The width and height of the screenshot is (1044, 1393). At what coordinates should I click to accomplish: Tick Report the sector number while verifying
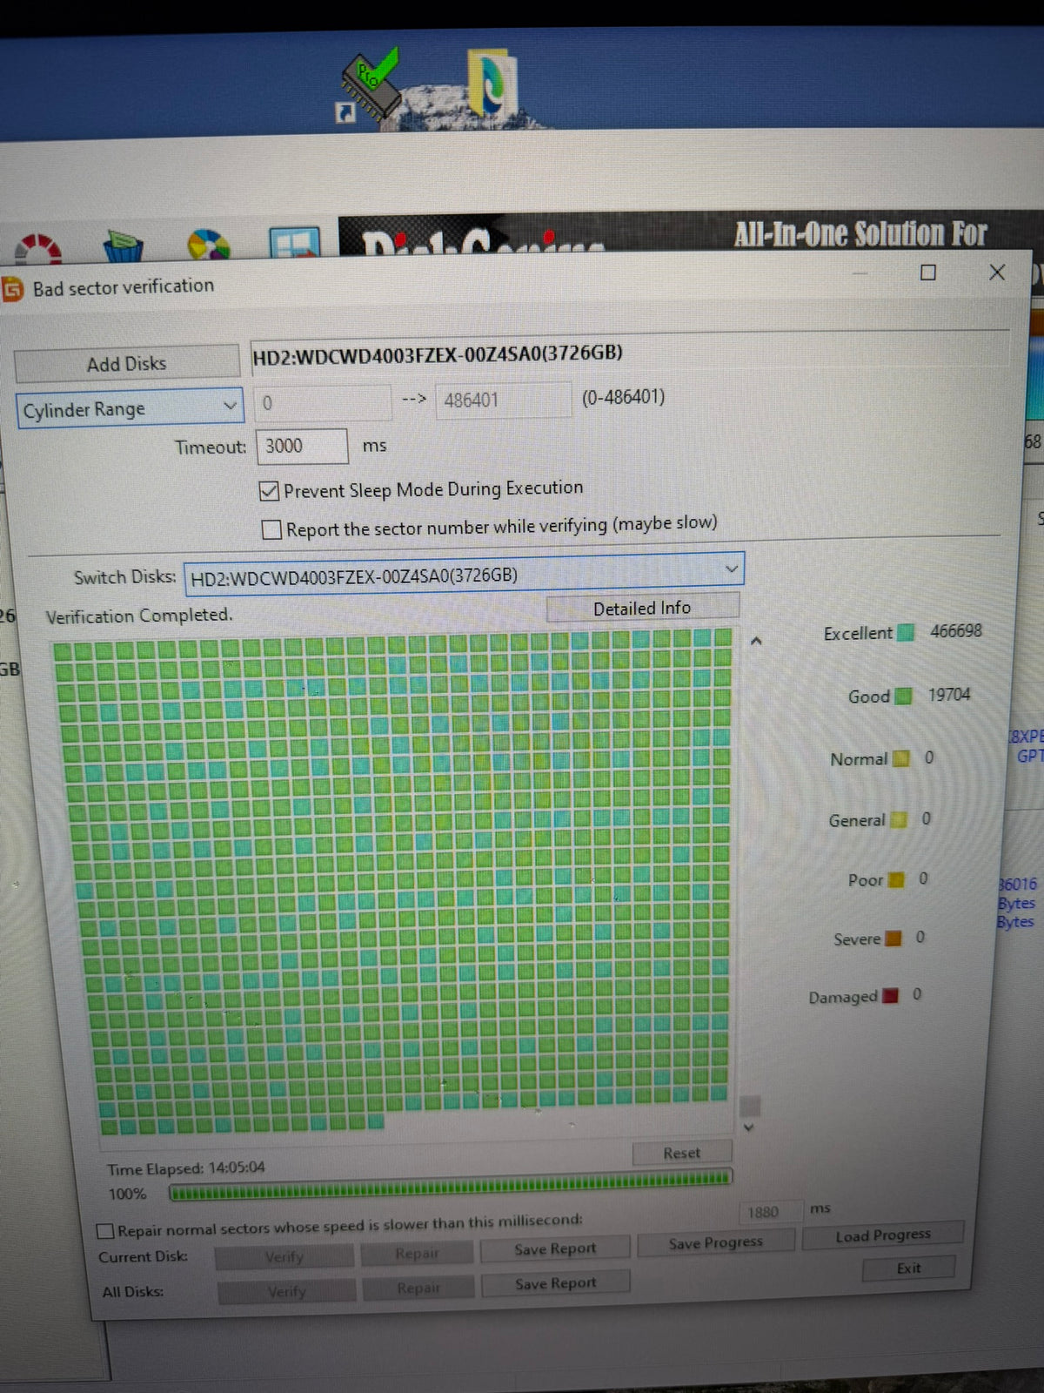[272, 529]
